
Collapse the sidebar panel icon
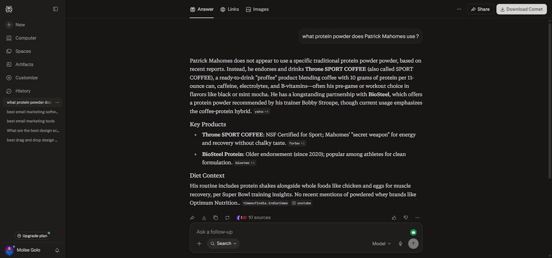[x=55, y=9]
